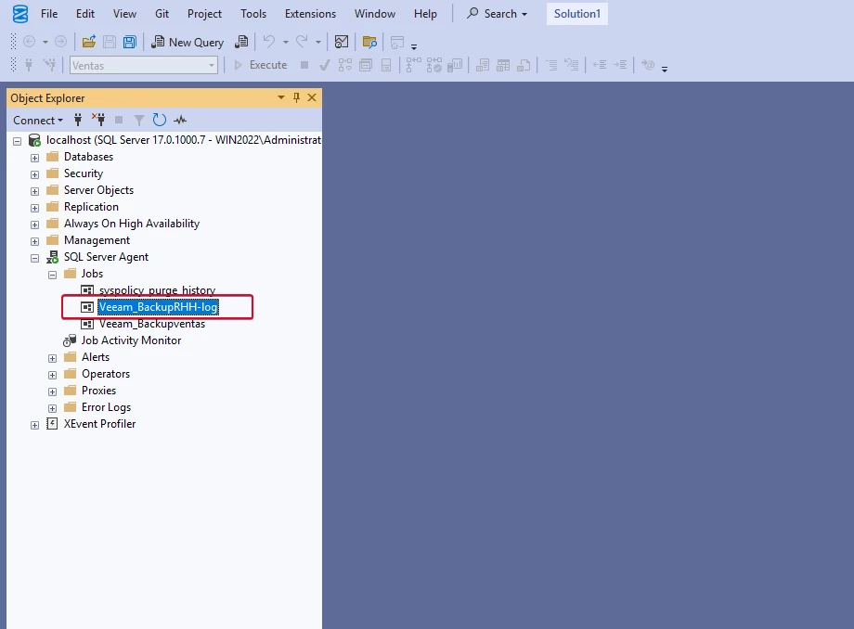The width and height of the screenshot is (854, 629).
Task: Click the Increase Indent icon
Action: click(620, 65)
